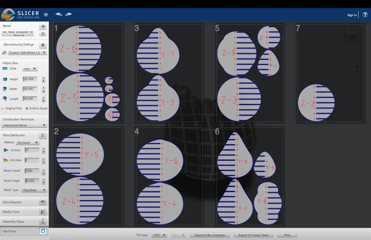Open the Get Plans section
This screenshot has height=240, width=371.
24,231
